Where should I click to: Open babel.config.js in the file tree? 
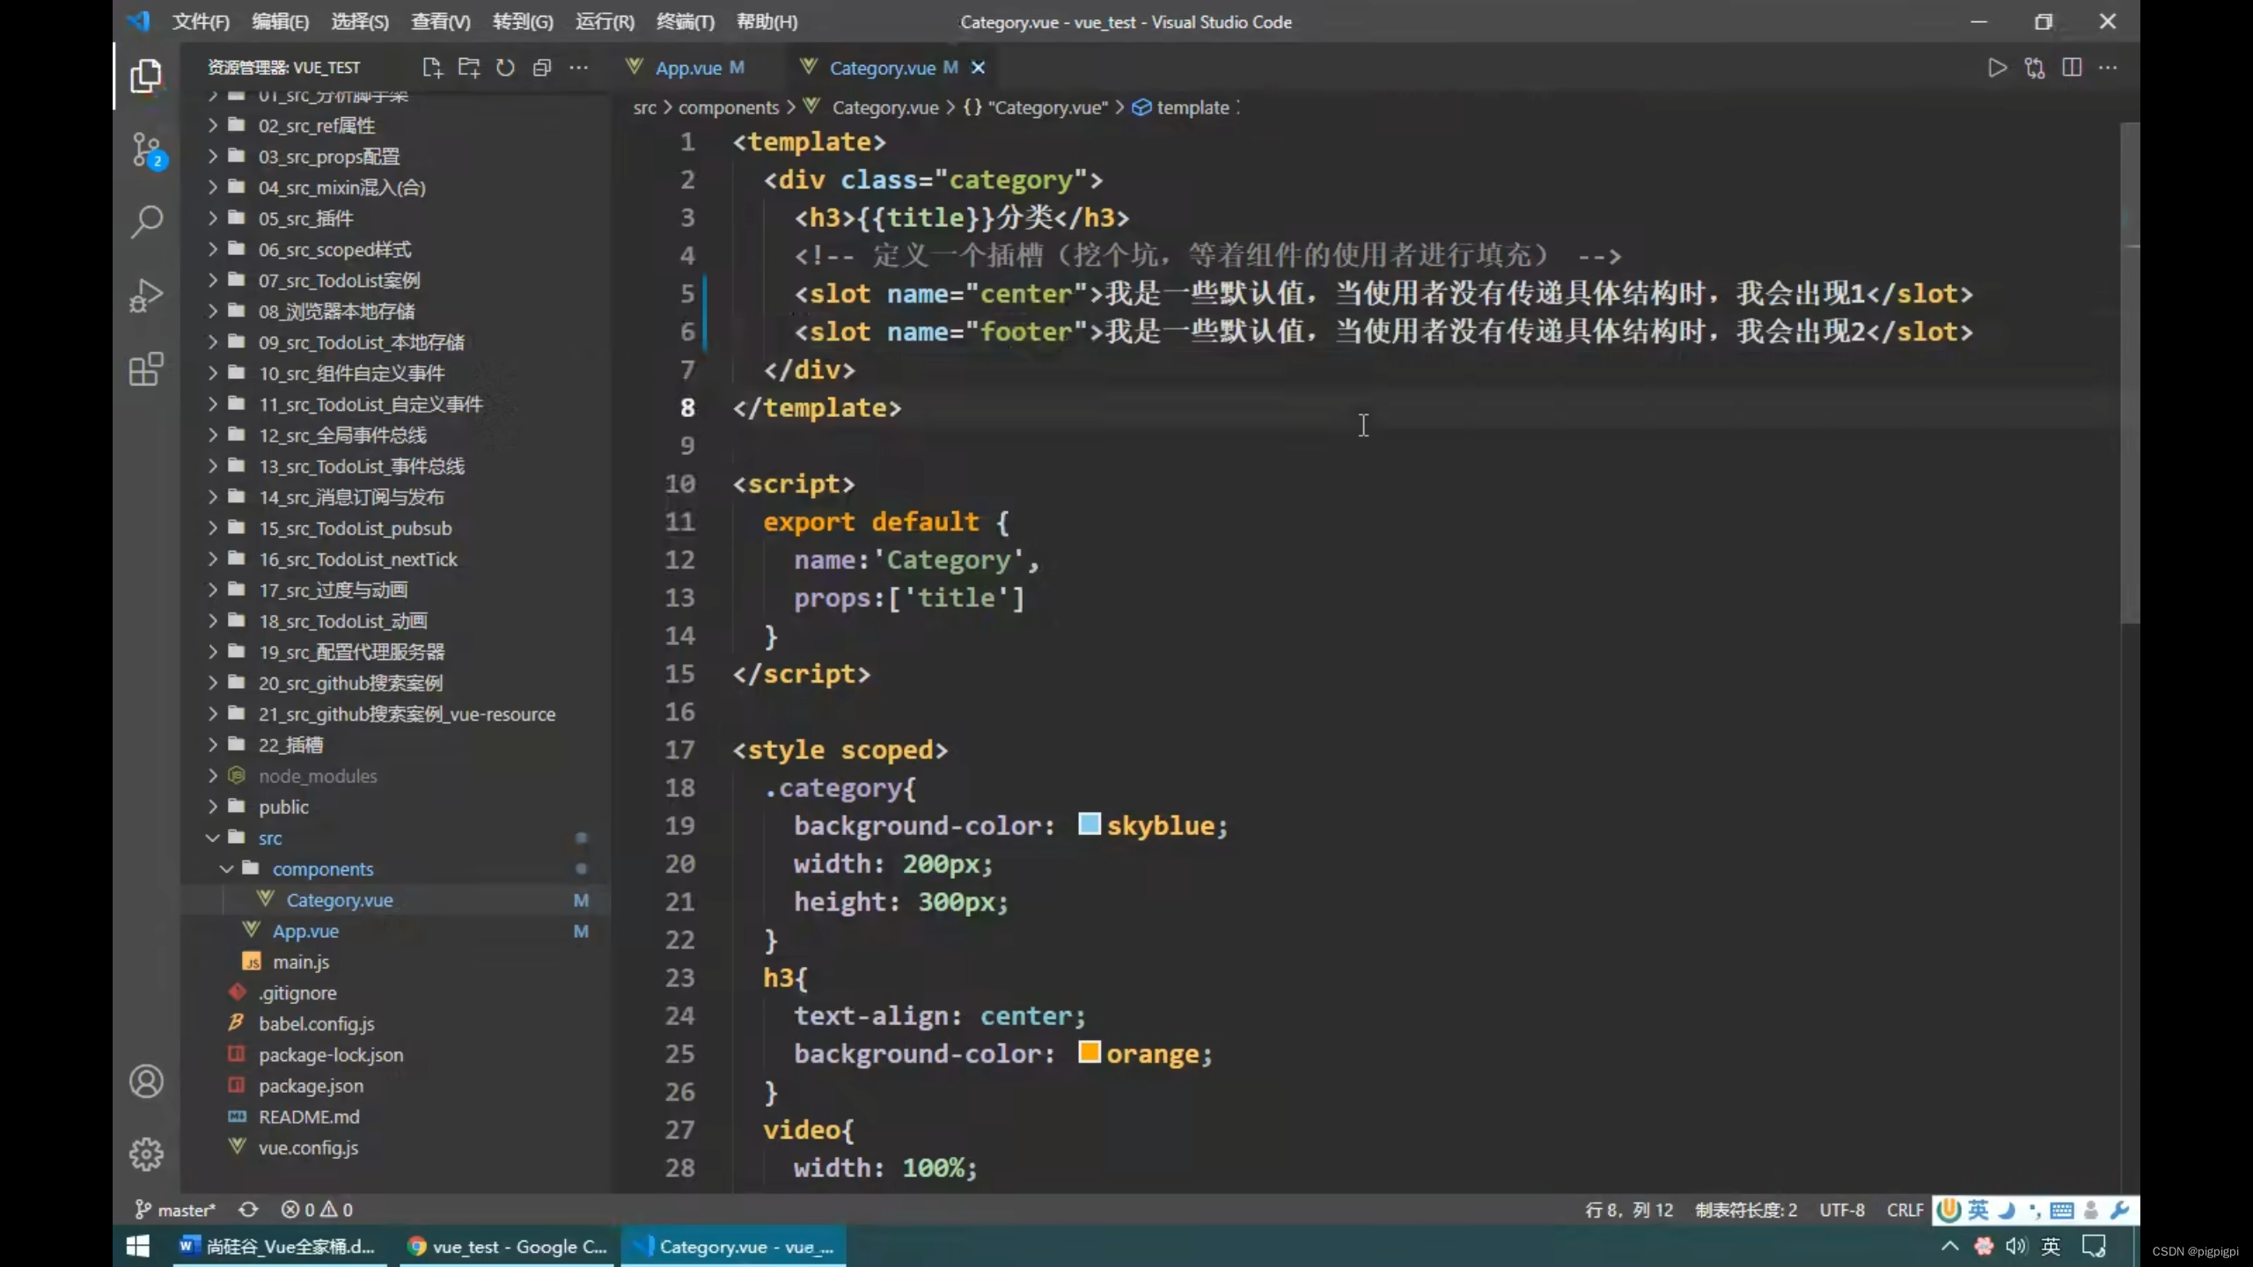tap(395, 1024)
